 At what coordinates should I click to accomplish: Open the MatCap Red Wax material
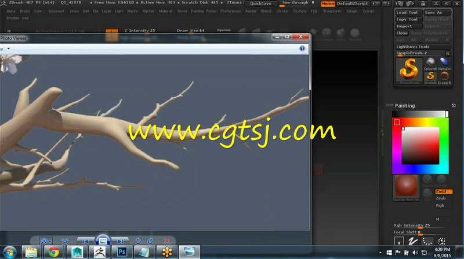coord(406,187)
